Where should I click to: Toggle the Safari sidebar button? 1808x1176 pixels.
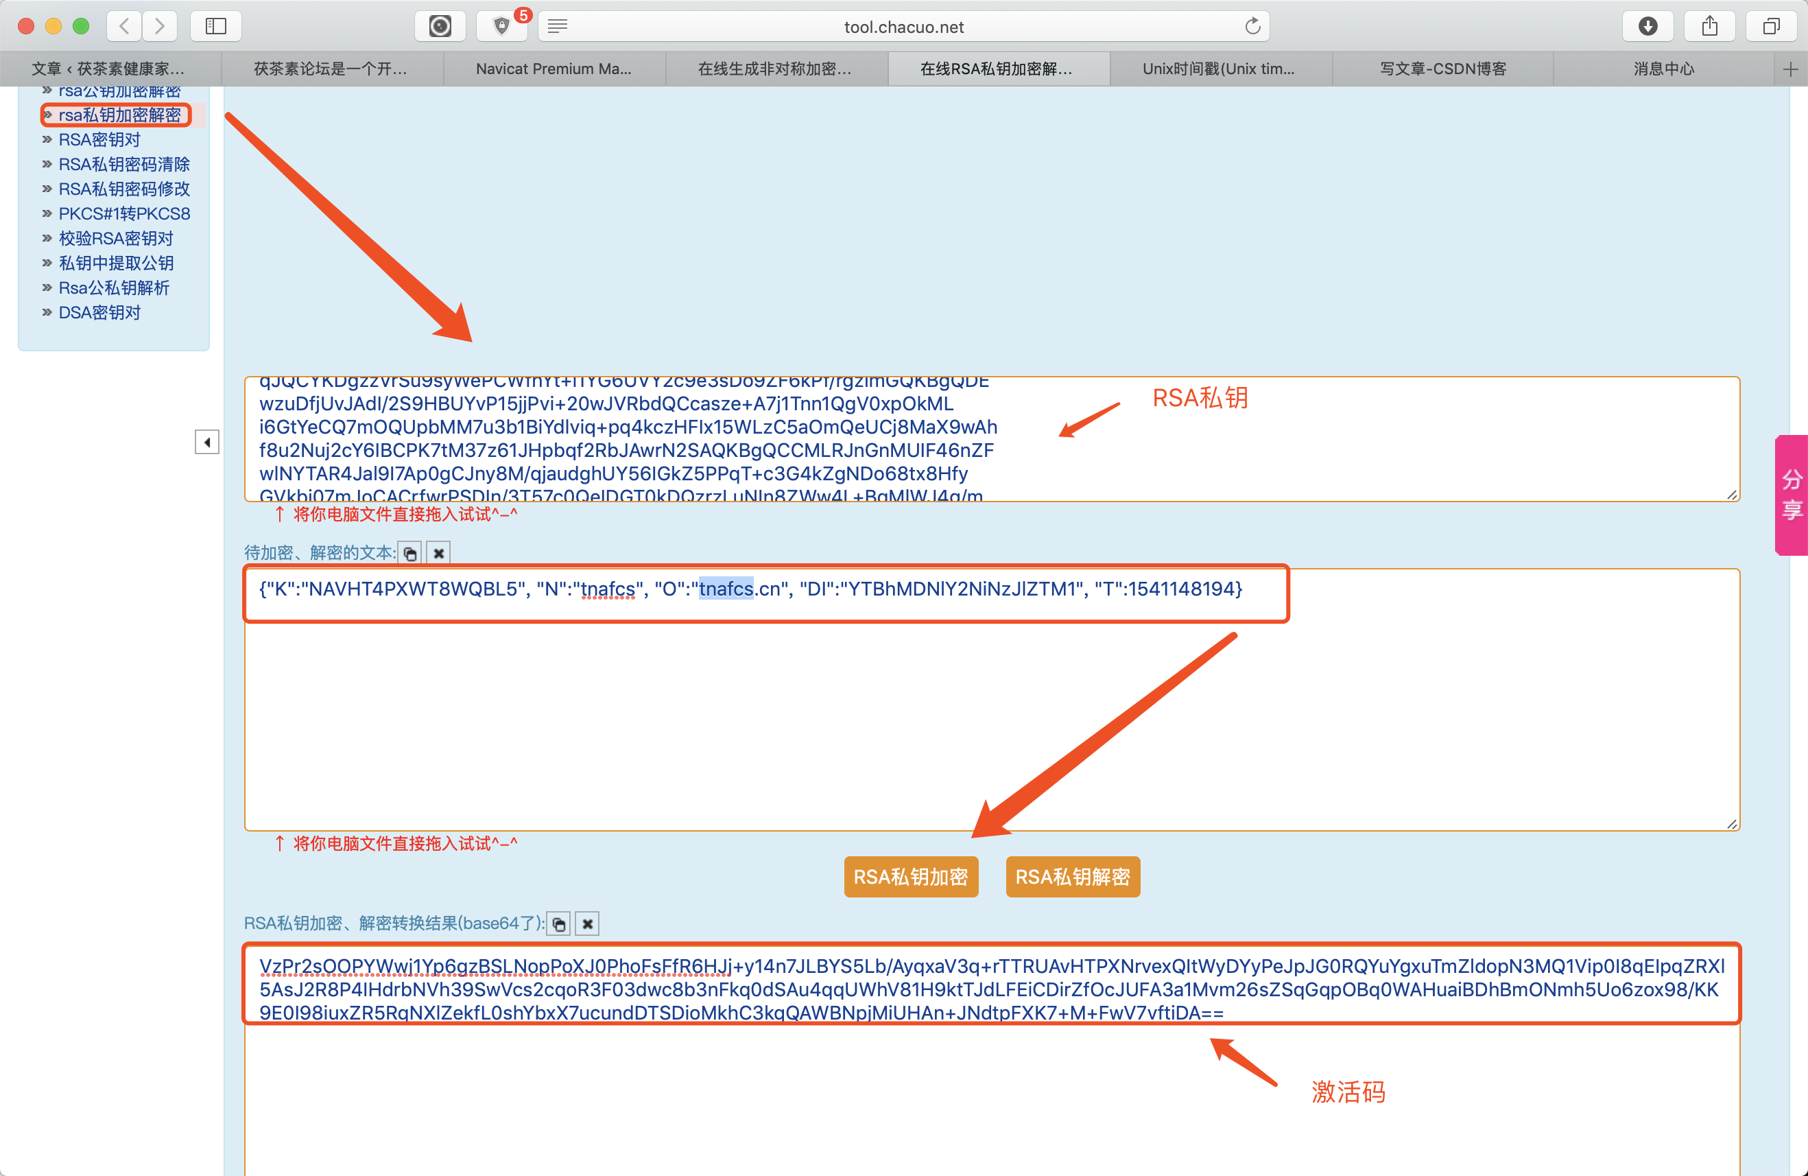tap(216, 26)
